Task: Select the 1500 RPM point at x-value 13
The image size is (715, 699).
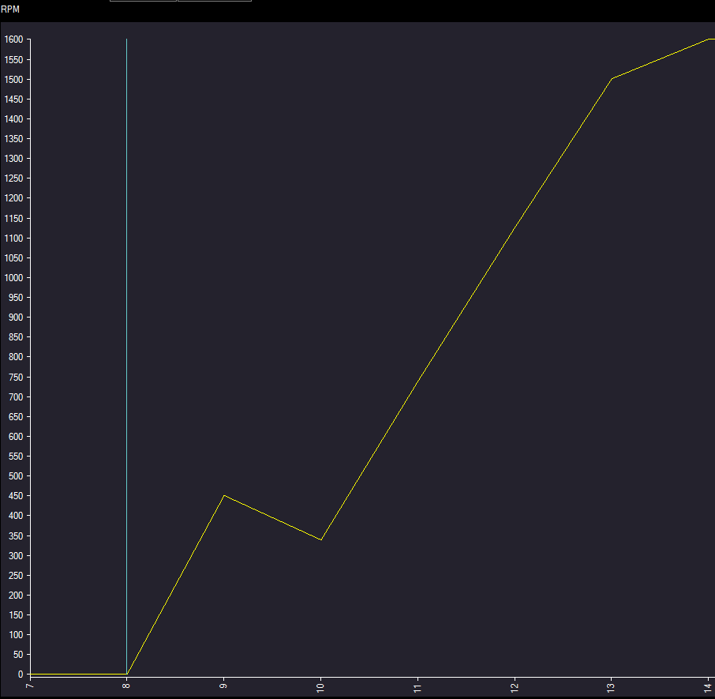Action: (612, 79)
